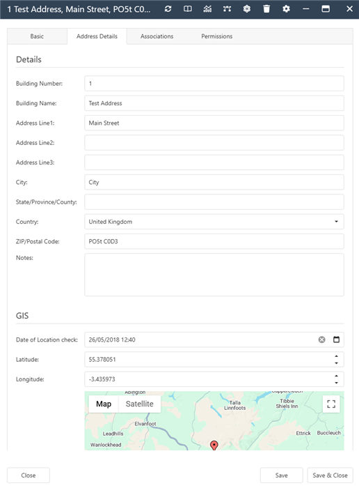Click the refresh icon in title bar

click(x=168, y=9)
